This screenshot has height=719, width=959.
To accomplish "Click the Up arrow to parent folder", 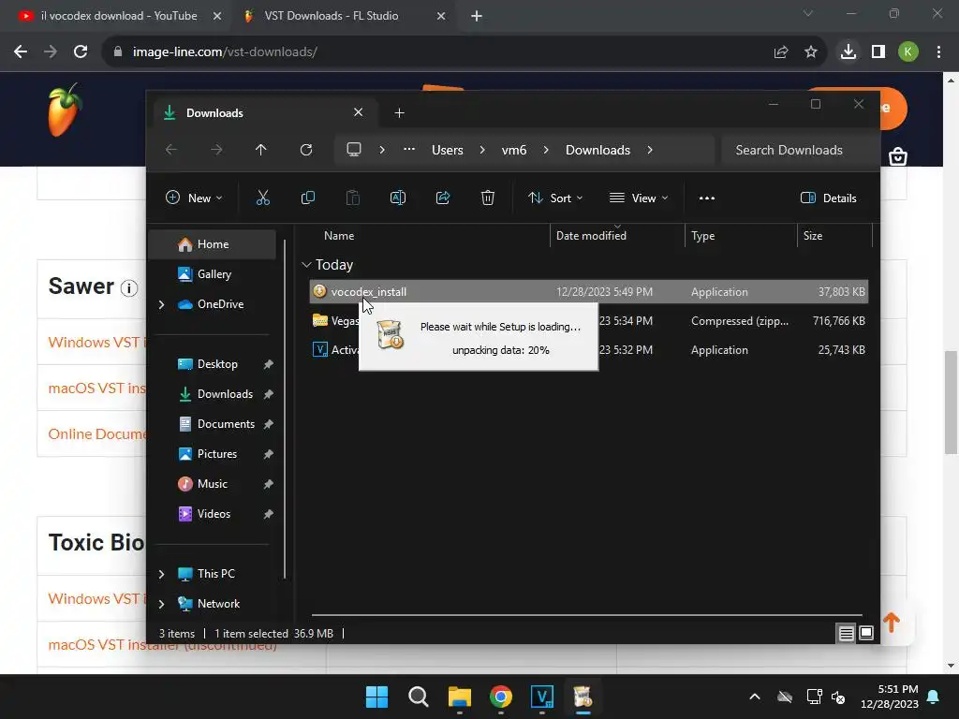I will [260, 150].
